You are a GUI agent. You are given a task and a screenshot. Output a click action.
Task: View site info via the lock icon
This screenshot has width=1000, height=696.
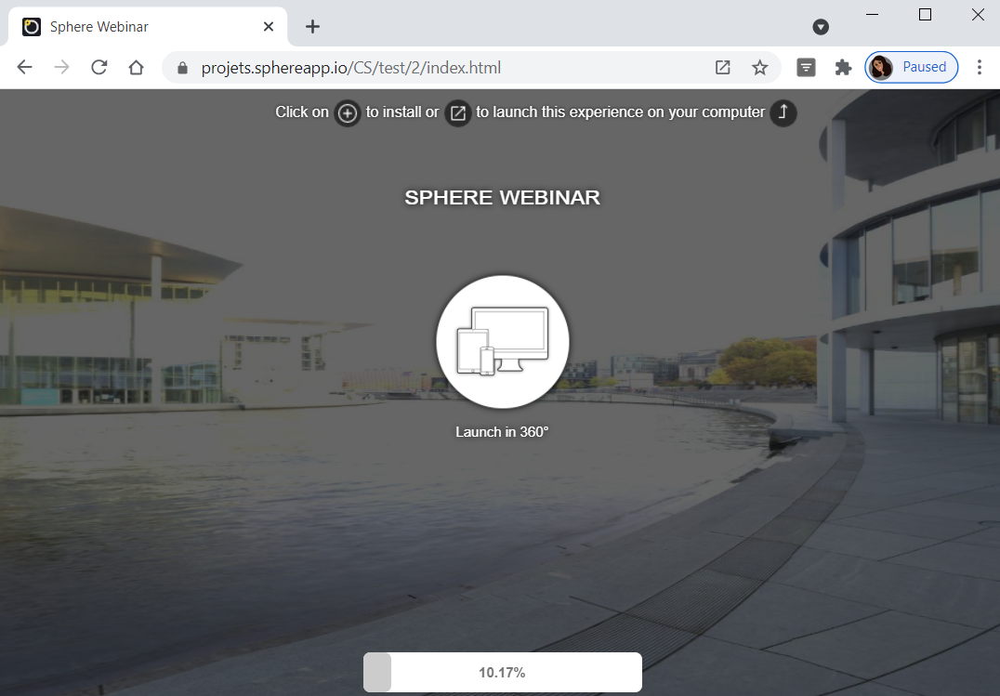coord(182,68)
